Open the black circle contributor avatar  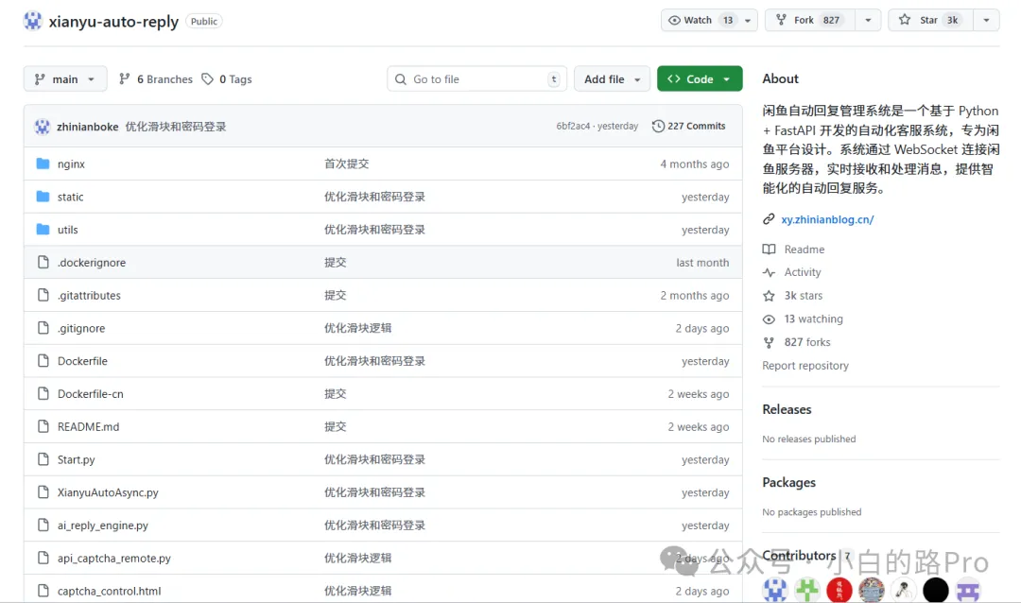tap(936, 590)
